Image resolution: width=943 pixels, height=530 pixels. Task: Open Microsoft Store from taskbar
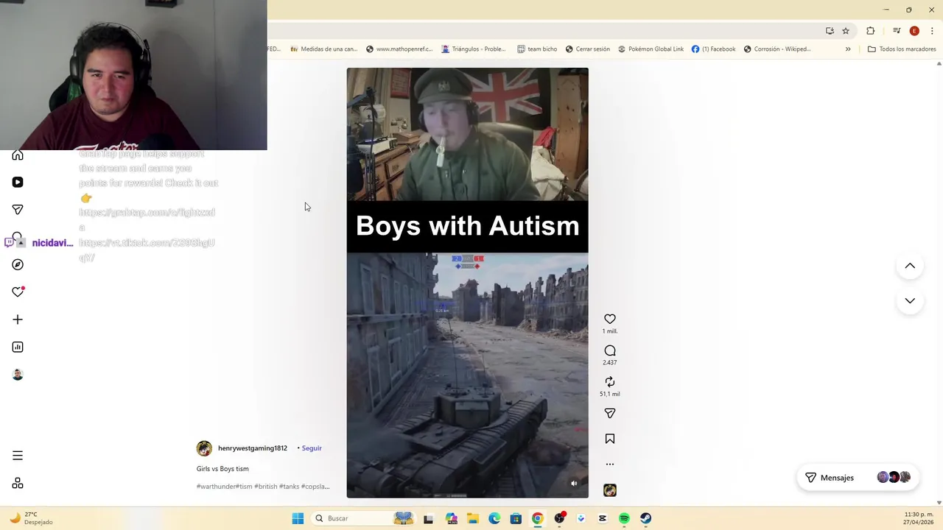click(x=516, y=518)
